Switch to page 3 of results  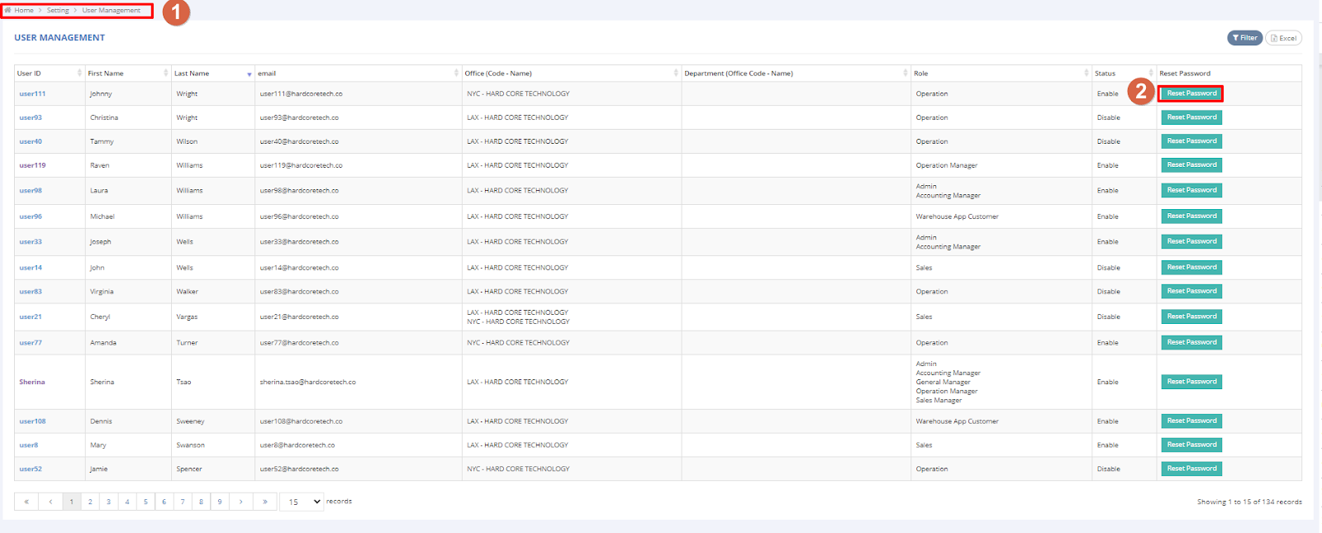(108, 502)
